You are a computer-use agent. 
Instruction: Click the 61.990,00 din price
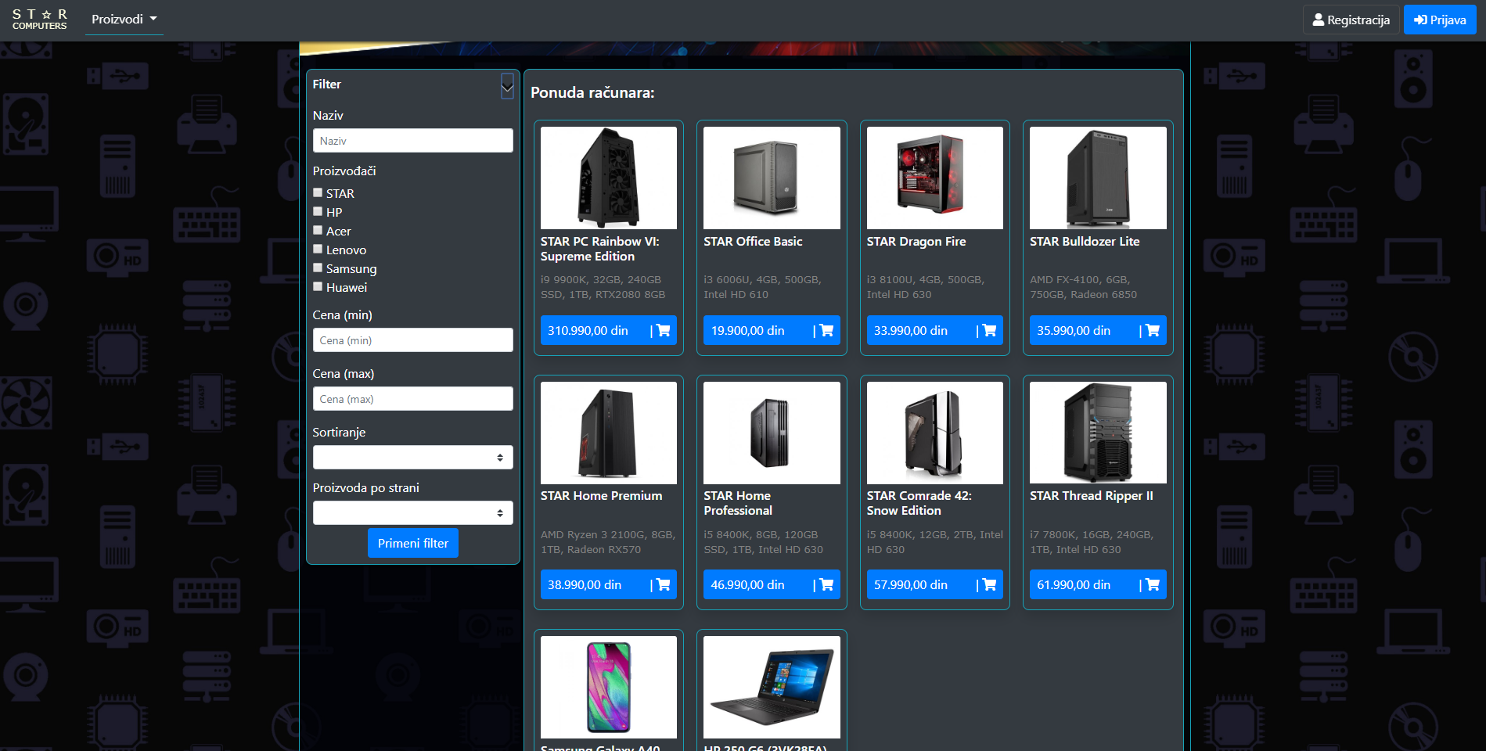point(1074,584)
